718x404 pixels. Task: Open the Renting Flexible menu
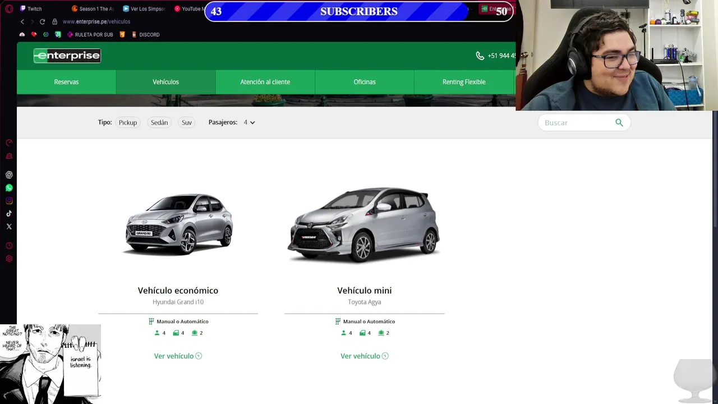pos(464,82)
